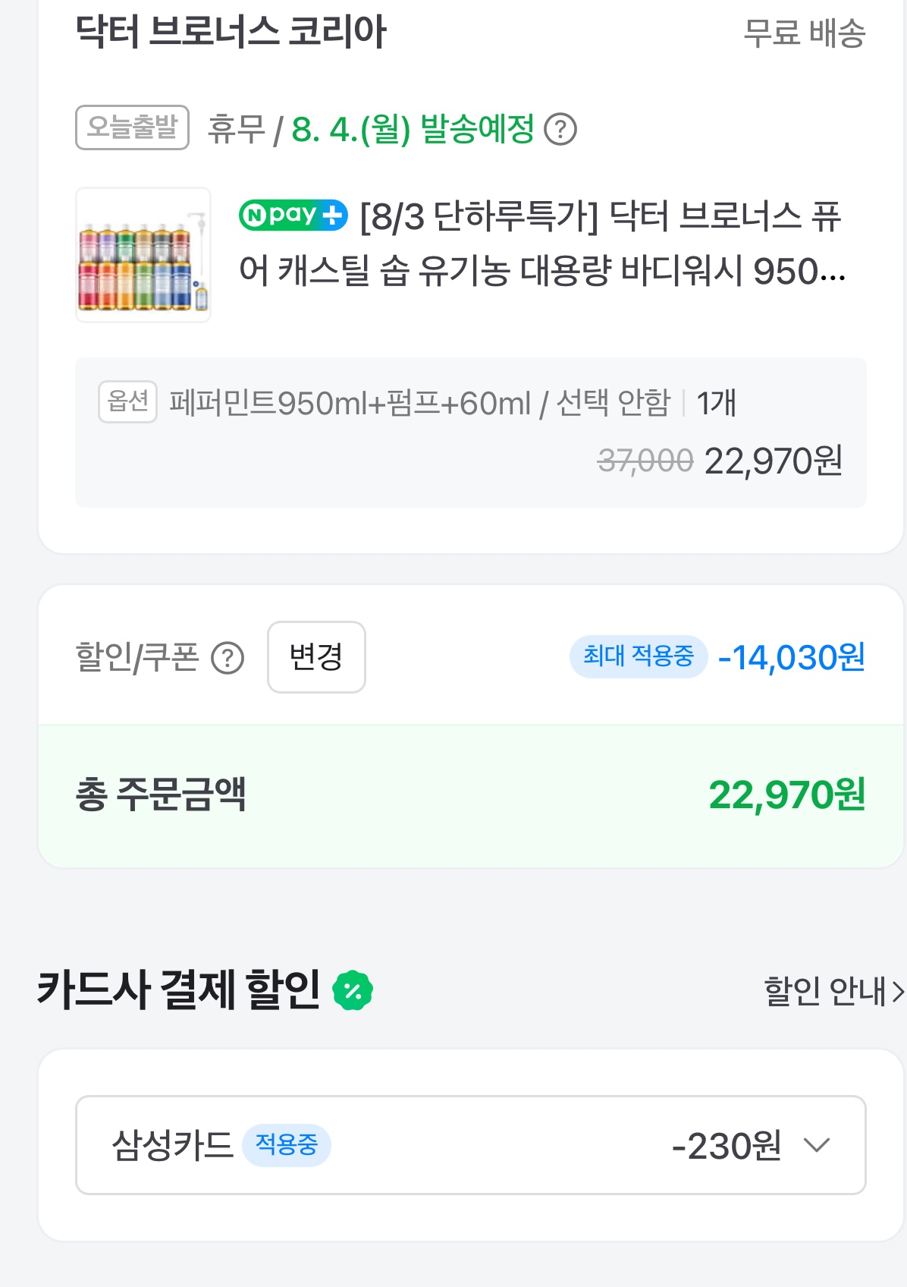Tap the 최대 적용중 badge
The width and height of the screenshot is (907, 1287).
pos(639,656)
